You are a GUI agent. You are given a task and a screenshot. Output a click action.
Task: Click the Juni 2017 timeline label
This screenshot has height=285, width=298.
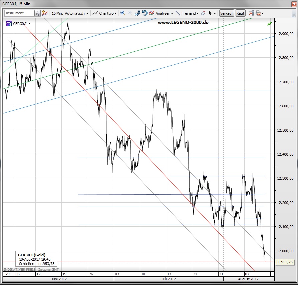(59, 279)
